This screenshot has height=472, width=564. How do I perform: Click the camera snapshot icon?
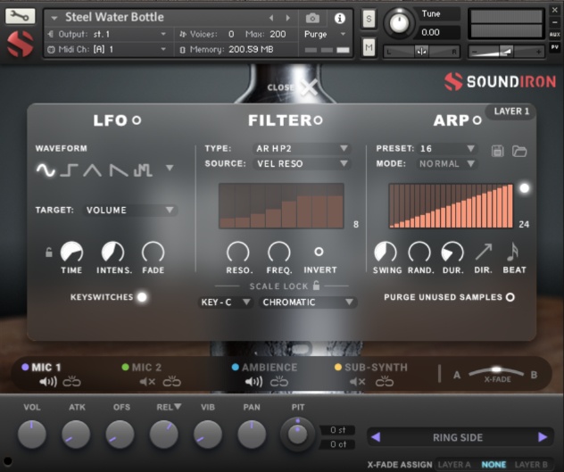pos(312,18)
